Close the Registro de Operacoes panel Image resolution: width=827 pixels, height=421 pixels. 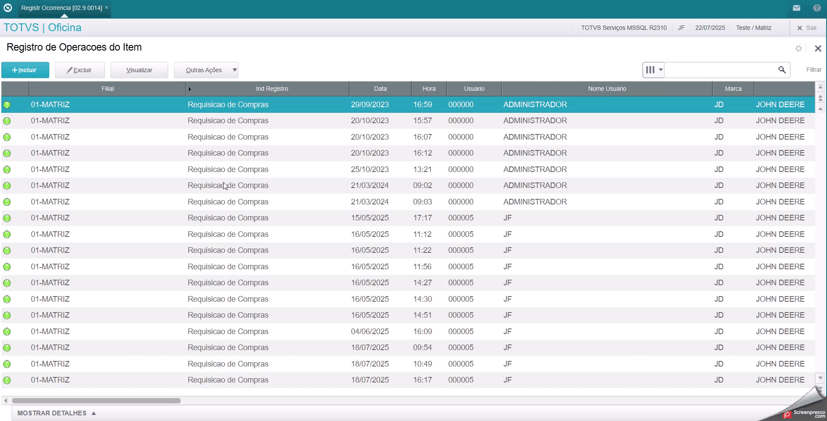(x=817, y=48)
